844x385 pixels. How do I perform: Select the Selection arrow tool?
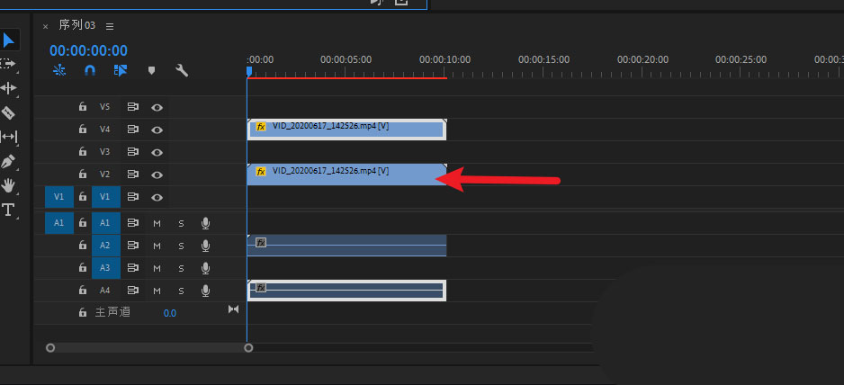pyautogui.click(x=9, y=40)
